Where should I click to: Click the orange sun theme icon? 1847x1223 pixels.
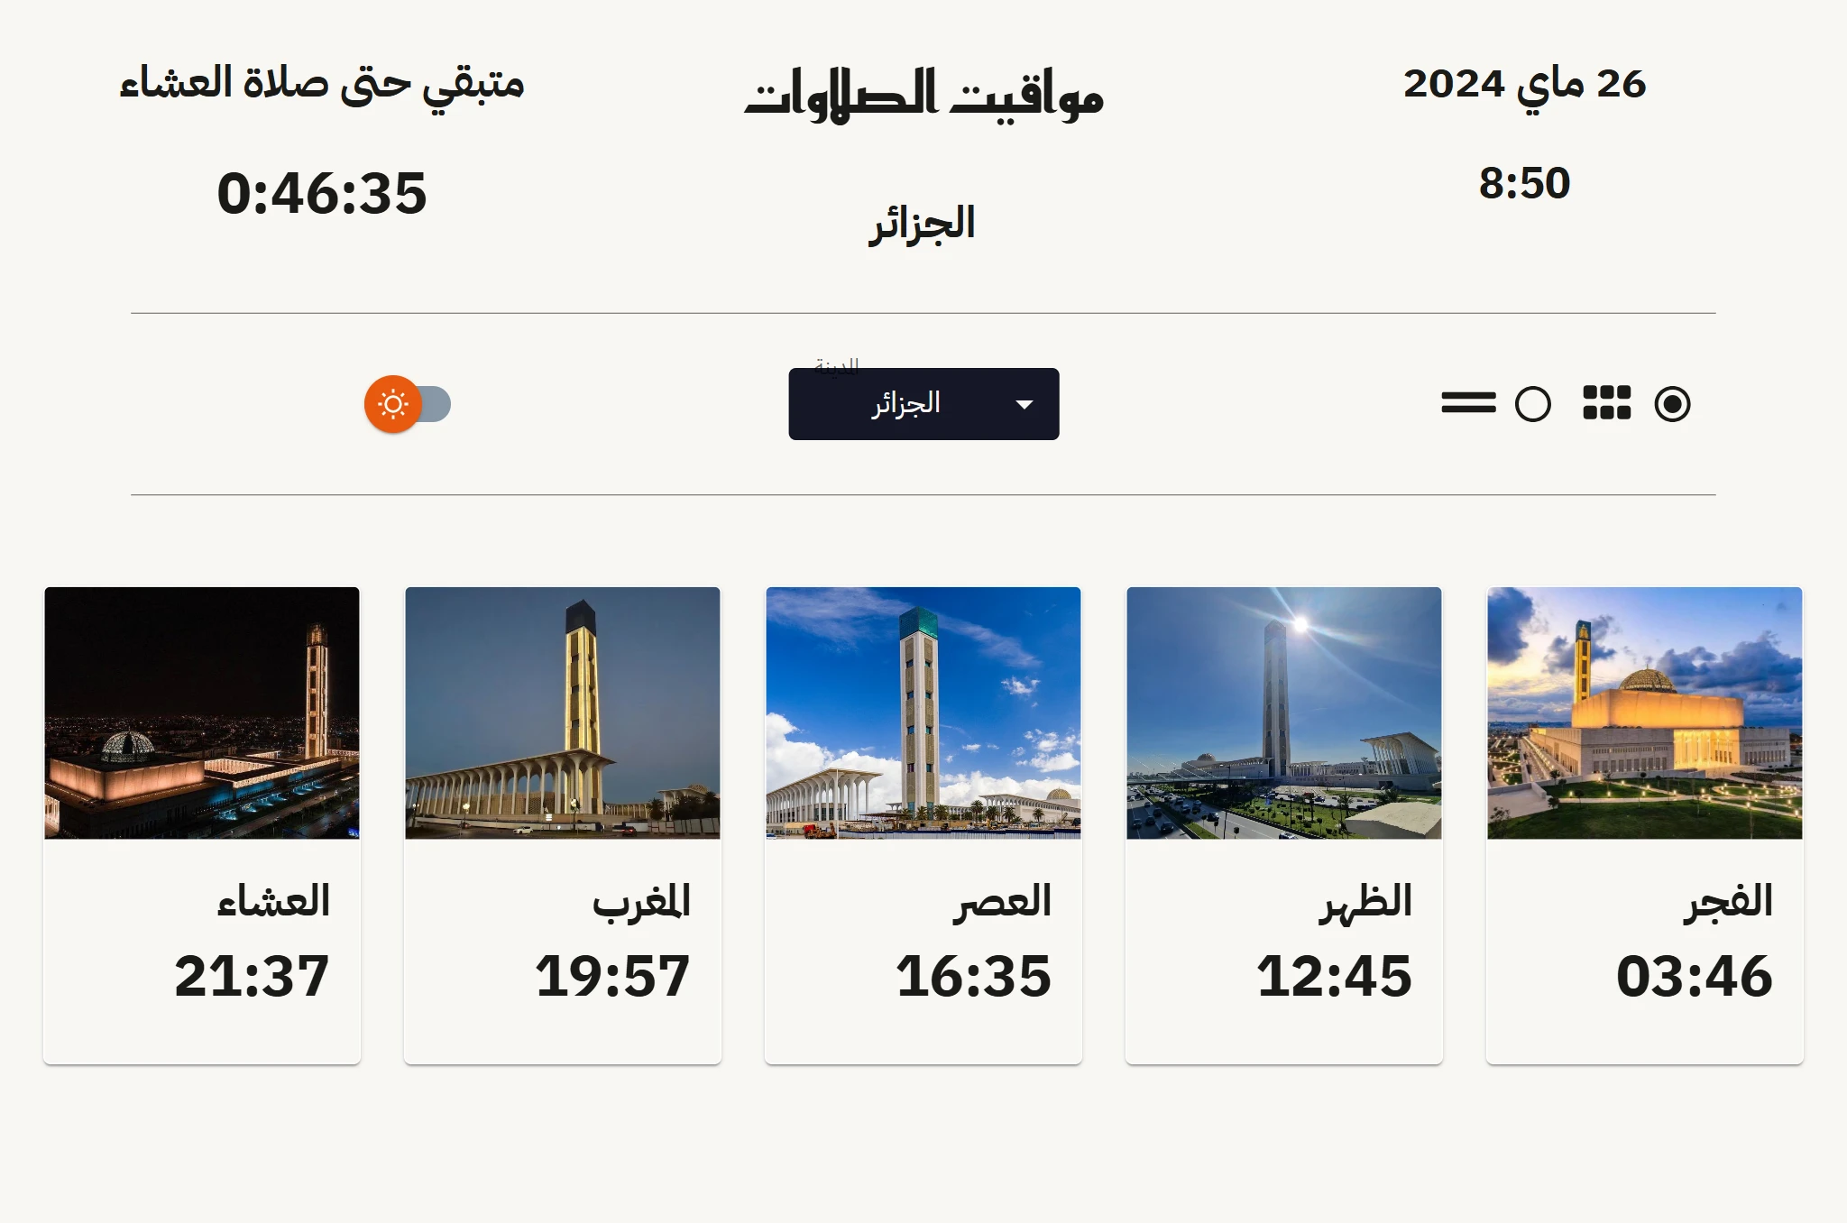393,404
